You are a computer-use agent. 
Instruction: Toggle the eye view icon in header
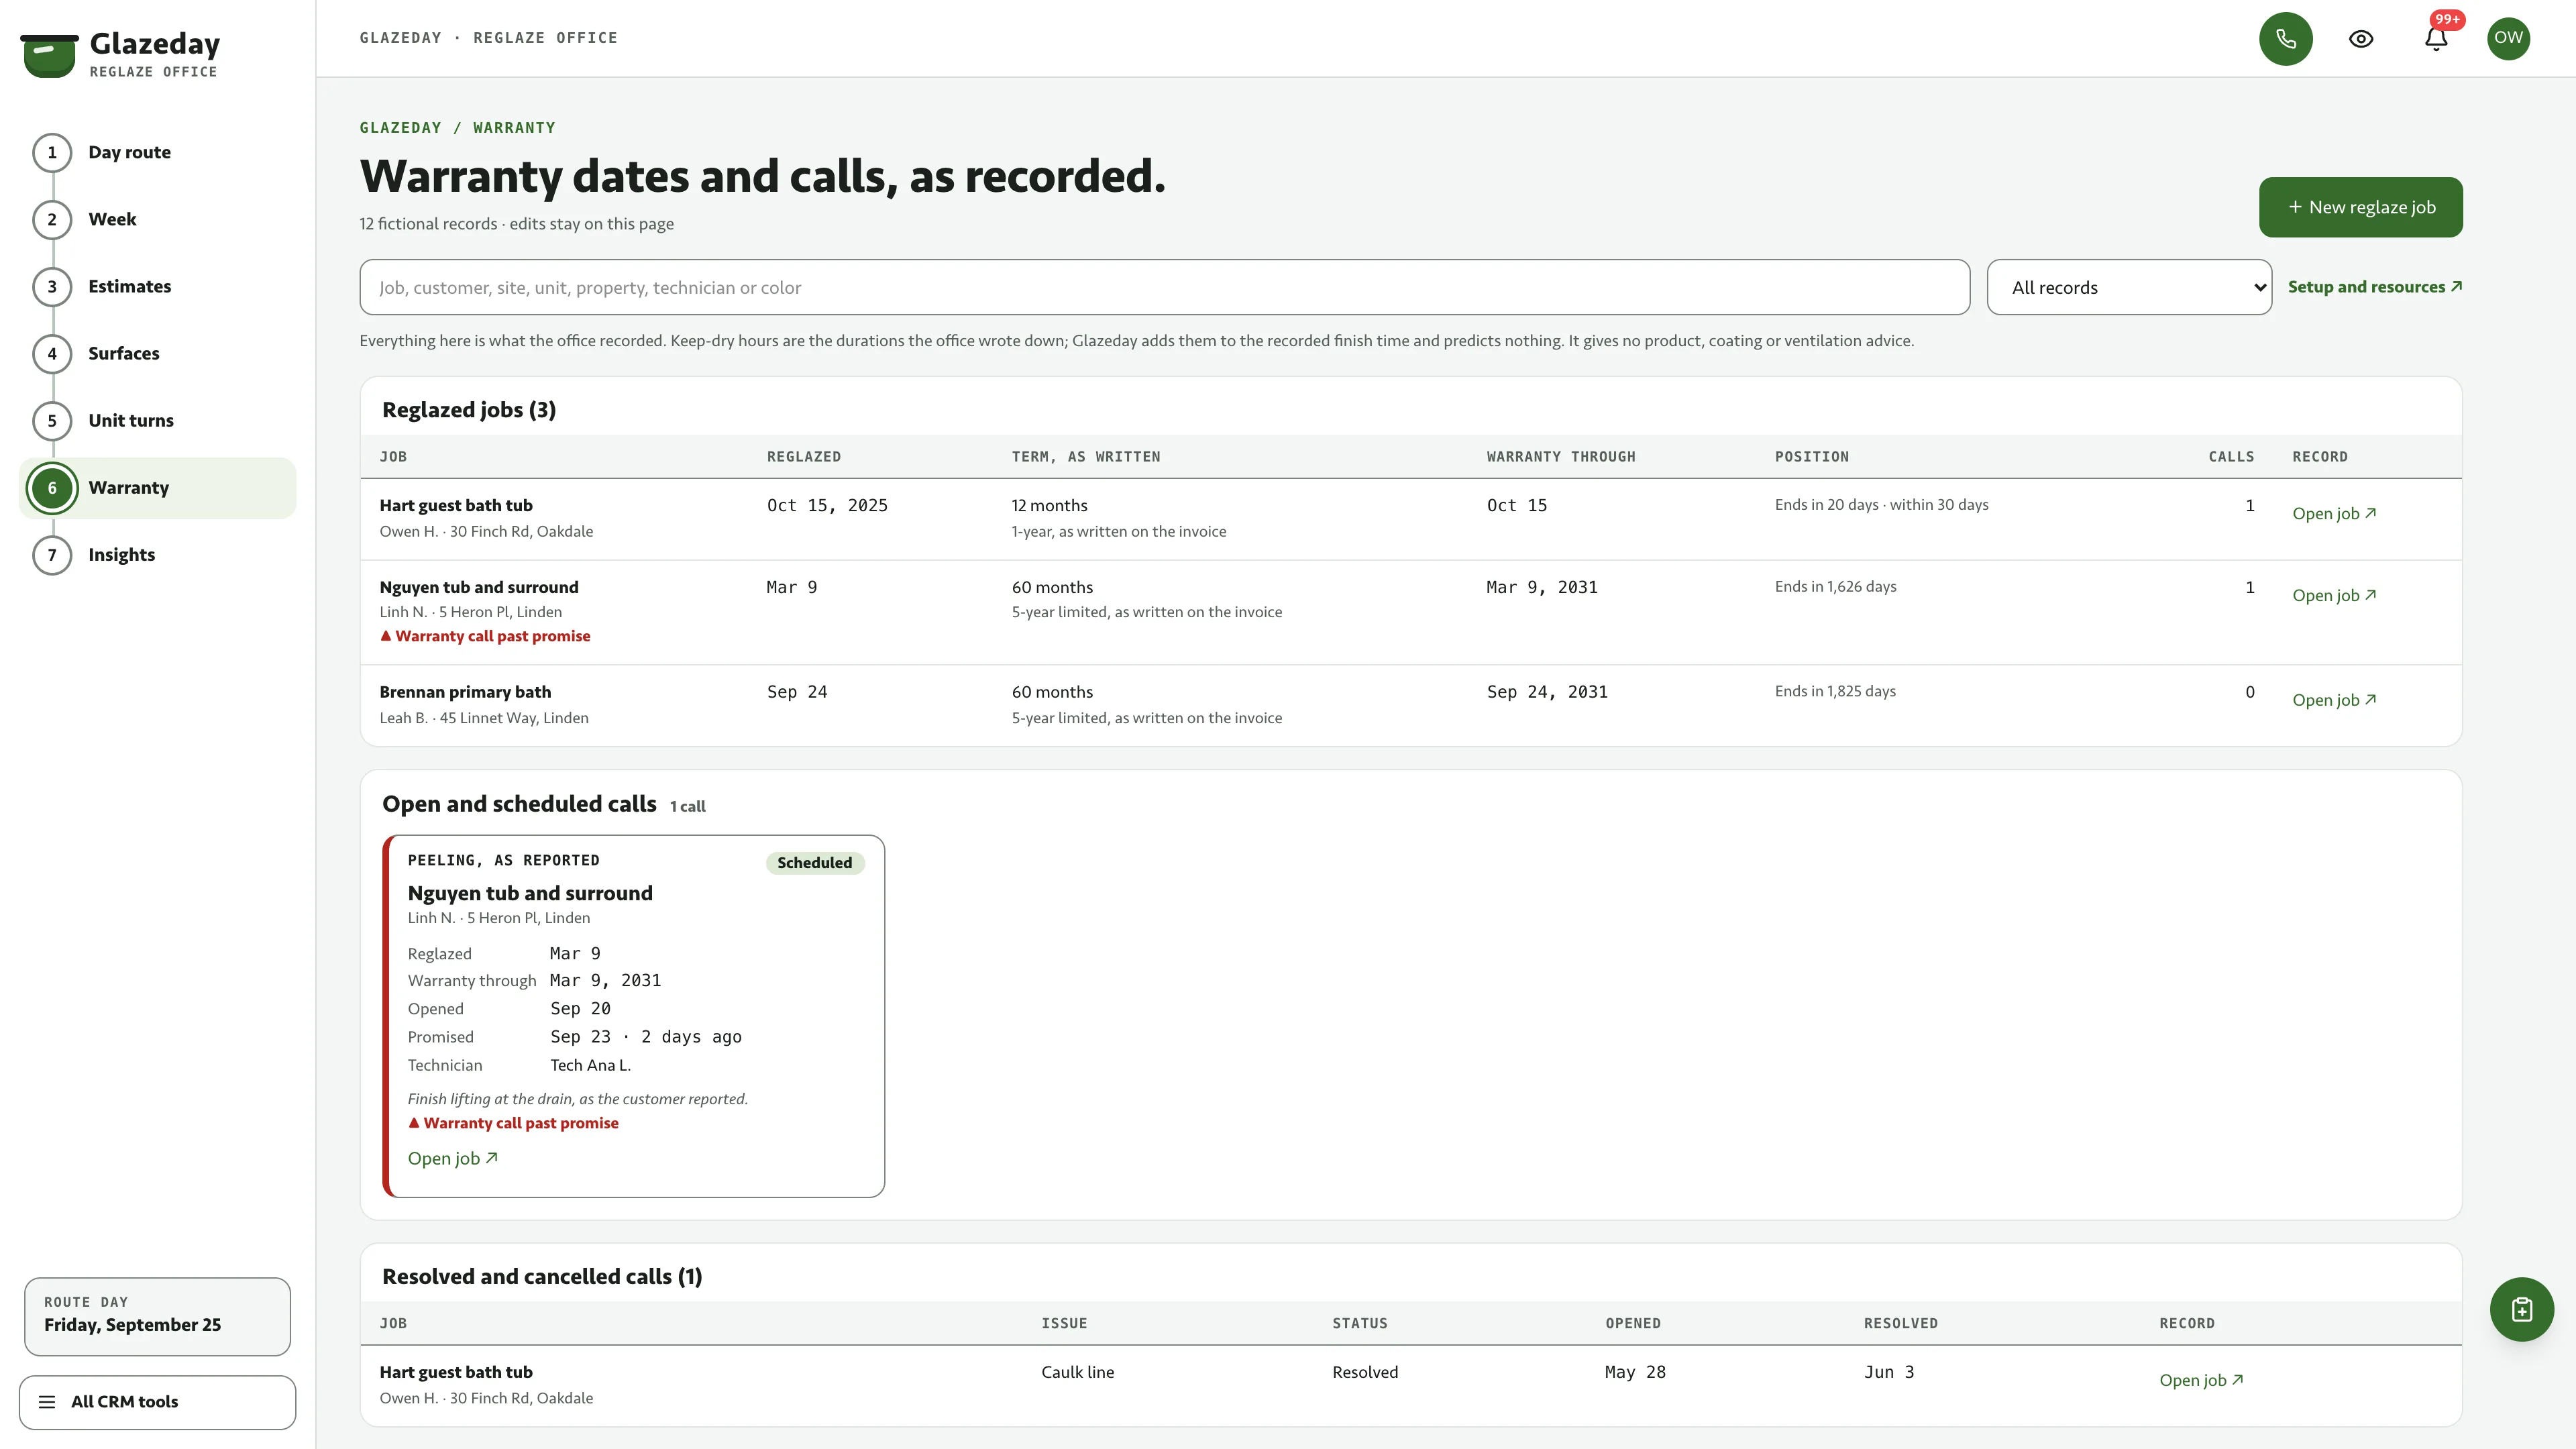(2361, 39)
